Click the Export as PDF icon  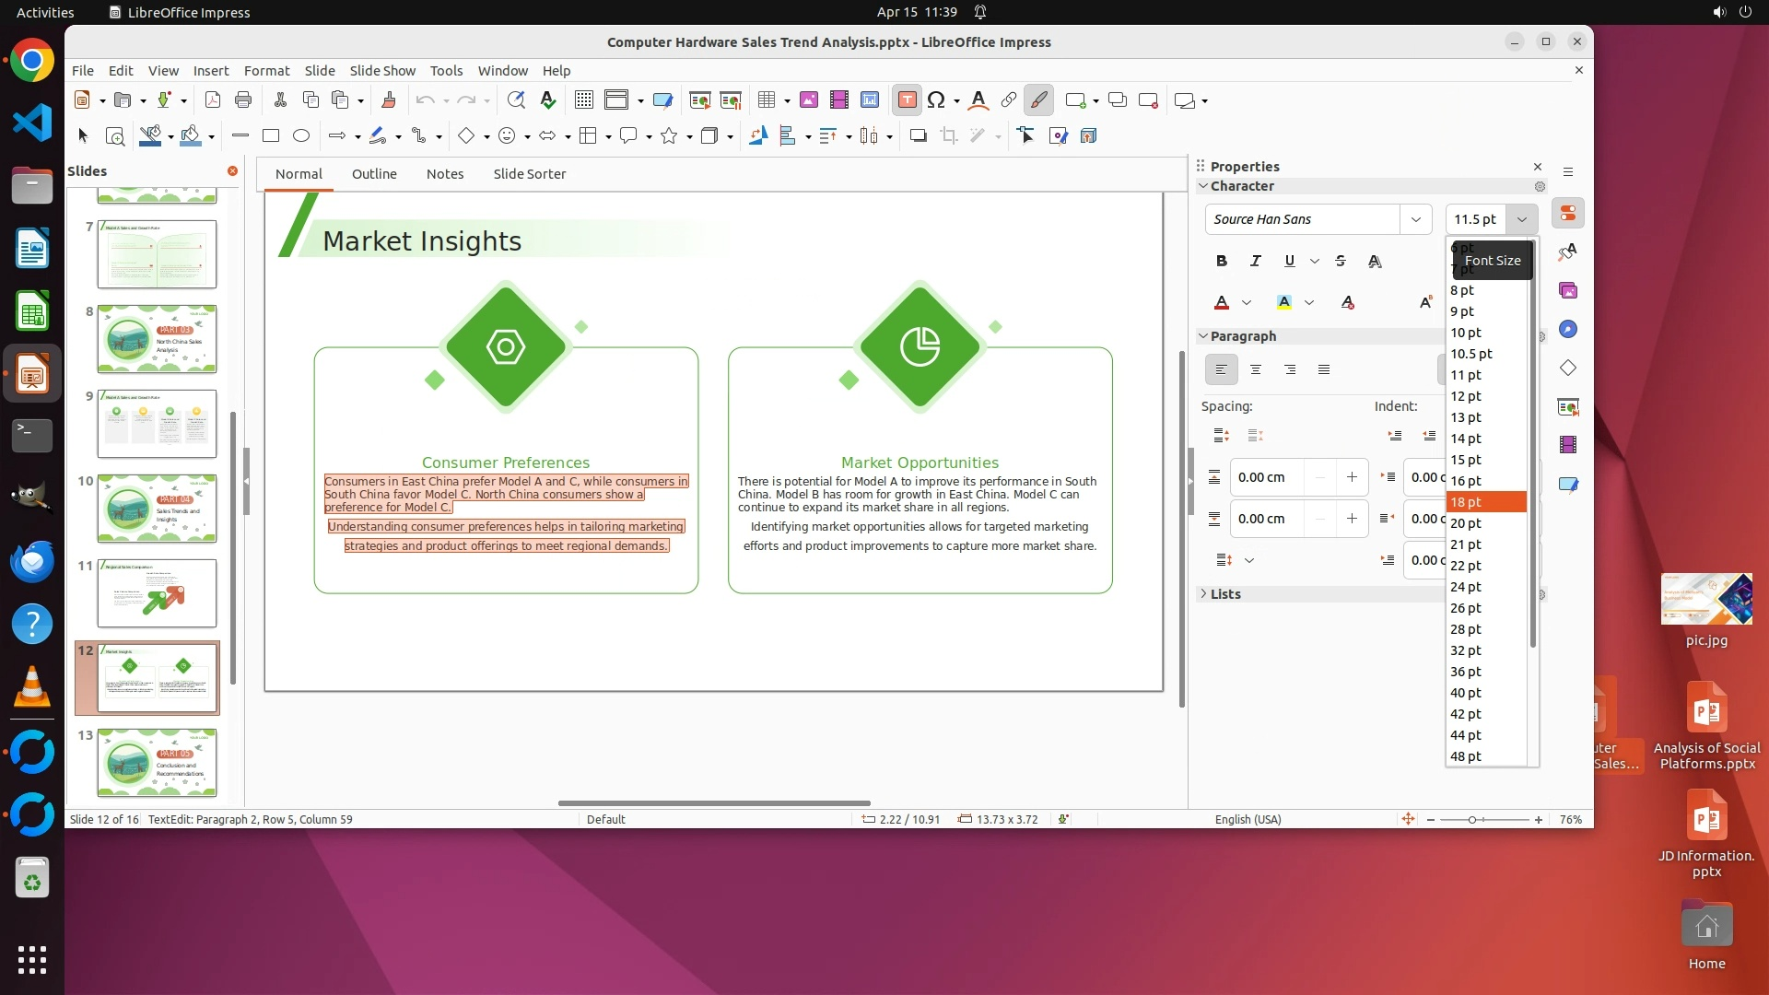pyautogui.click(x=213, y=100)
